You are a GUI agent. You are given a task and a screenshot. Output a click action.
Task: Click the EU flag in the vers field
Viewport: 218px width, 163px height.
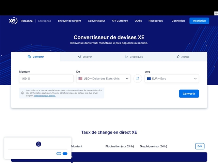149,78
